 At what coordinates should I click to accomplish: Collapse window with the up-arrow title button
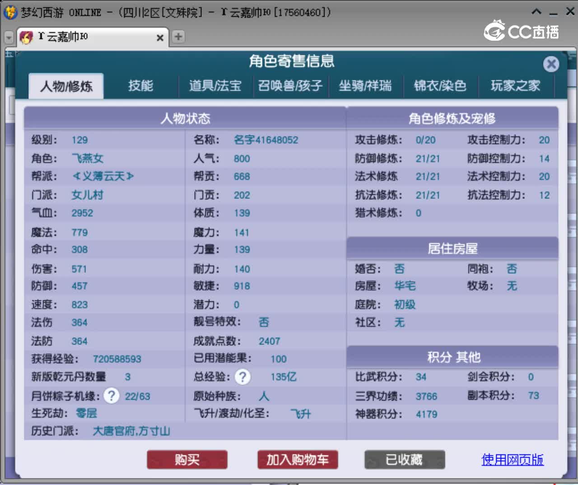536,12
